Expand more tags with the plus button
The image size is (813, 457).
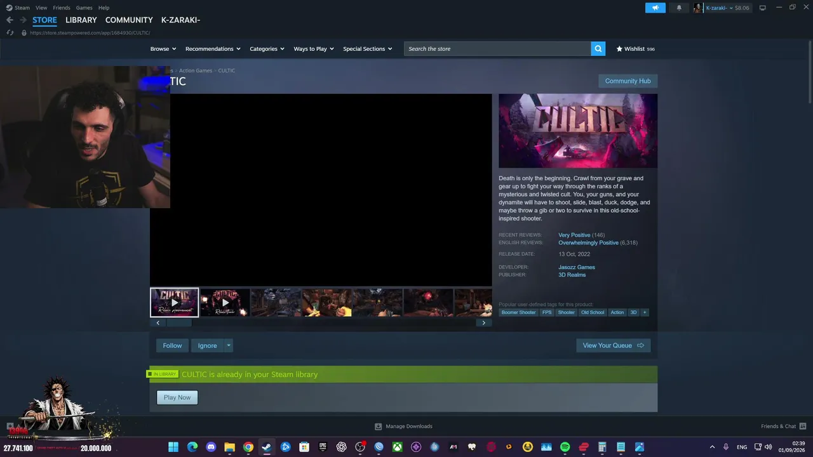pos(645,312)
